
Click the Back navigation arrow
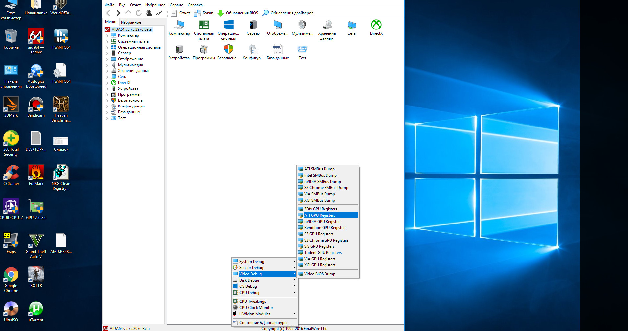pyautogui.click(x=108, y=13)
